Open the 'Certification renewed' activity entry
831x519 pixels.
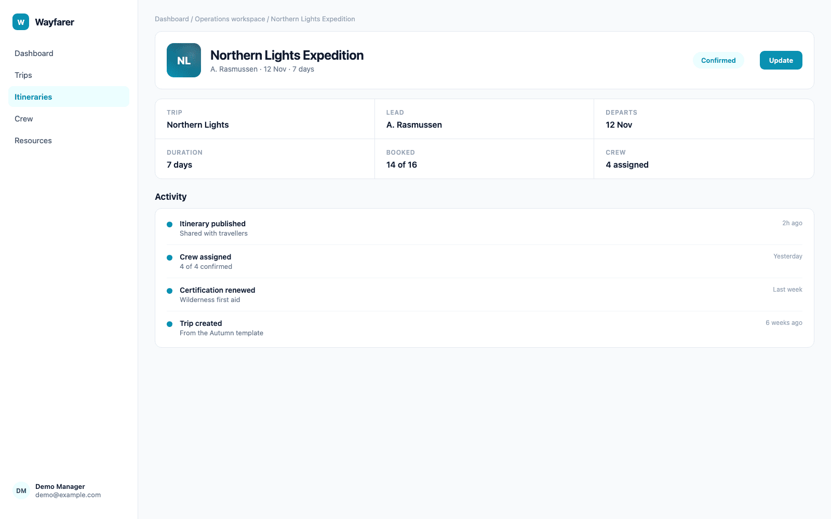pyautogui.click(x=485, y=295)
